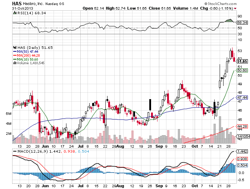The height and width of the screenshot is (189, 250).
Task: Click the MA(10) 50.60 legend text
Action: (27, 60)
